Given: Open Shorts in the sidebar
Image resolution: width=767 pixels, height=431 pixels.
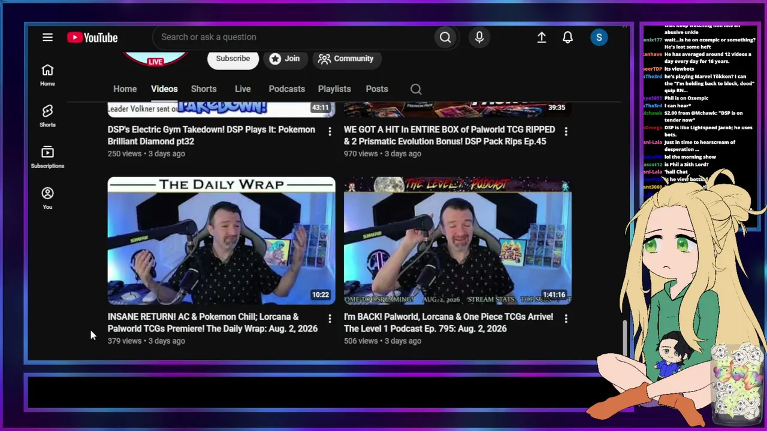Looking at the screenshot, I should tap(47, 116).
